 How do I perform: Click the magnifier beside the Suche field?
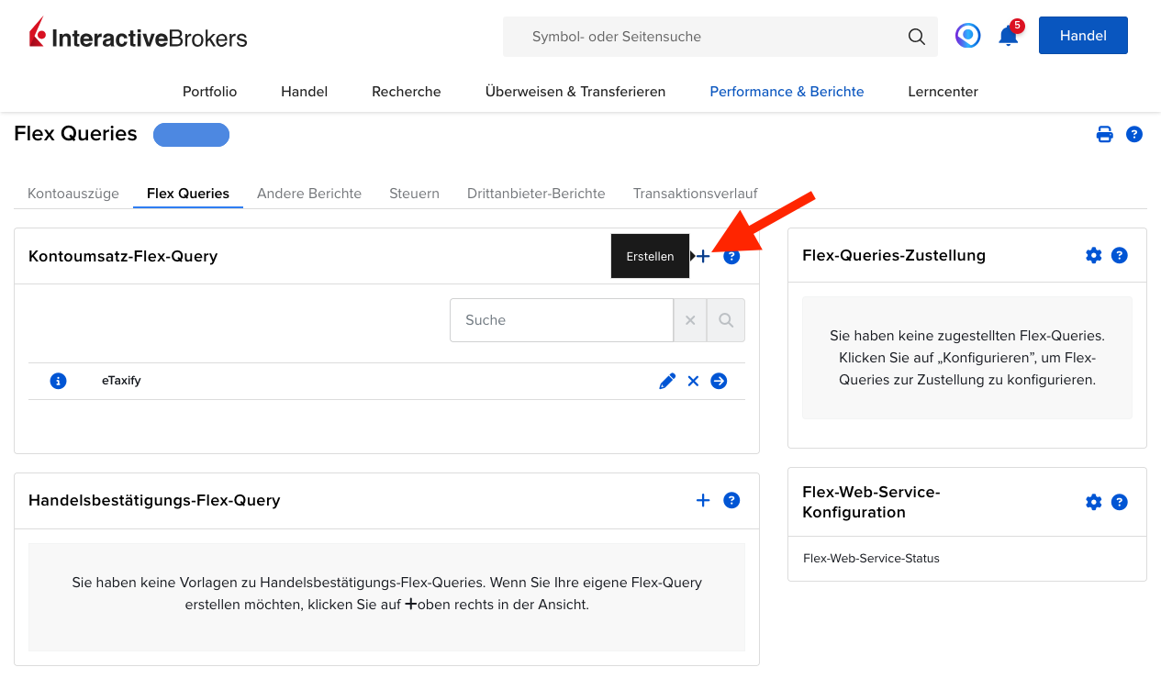click(725, 319)
